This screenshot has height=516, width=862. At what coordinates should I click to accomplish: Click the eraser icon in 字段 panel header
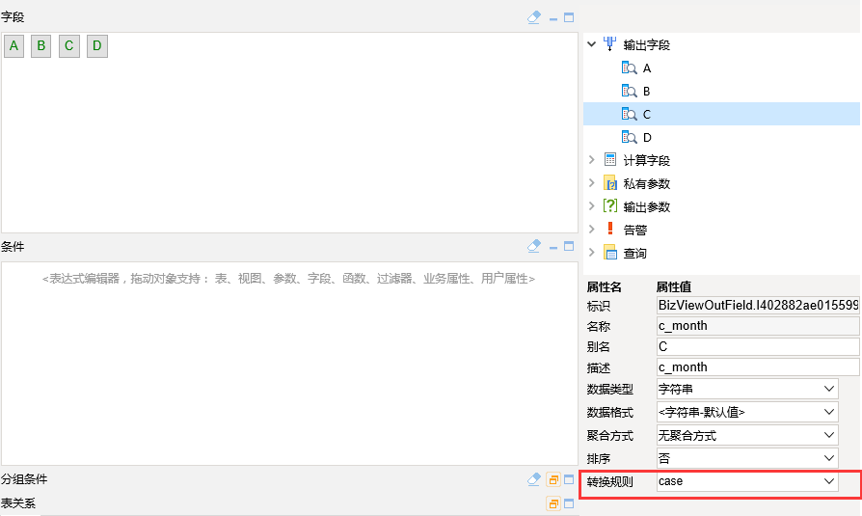[534, 17]
